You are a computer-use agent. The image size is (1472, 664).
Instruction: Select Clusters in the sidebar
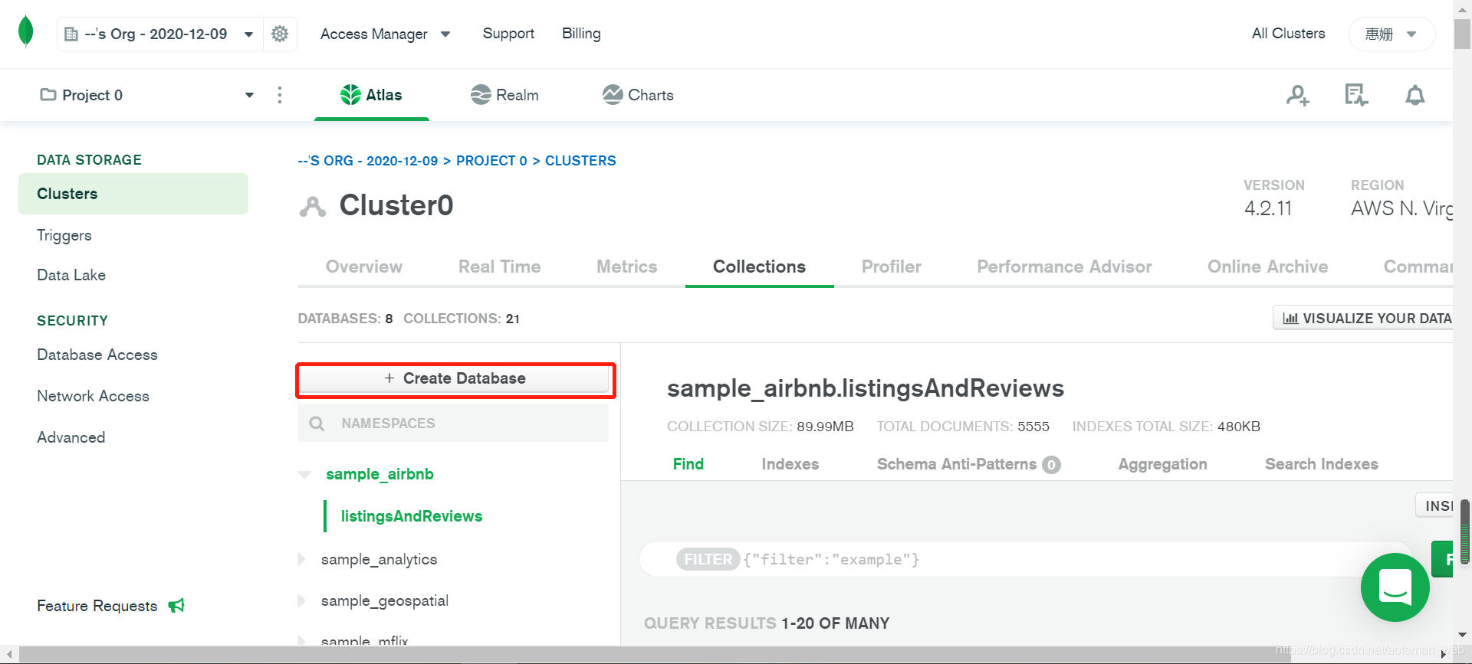133,194
